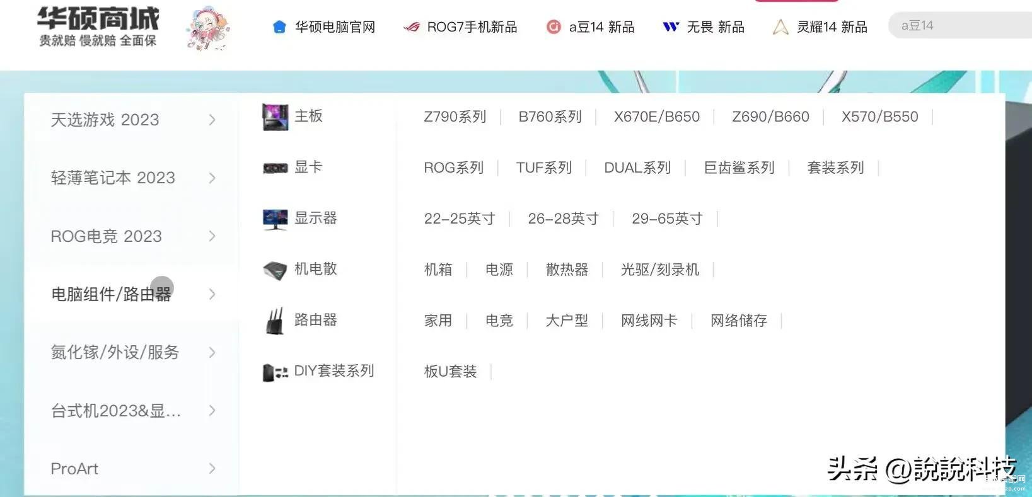The height and width of the screenshot is (497, 1032).
Task: Click the blue hexagon icon beside 华硕电脑官网
Action: tap(279, 27)
